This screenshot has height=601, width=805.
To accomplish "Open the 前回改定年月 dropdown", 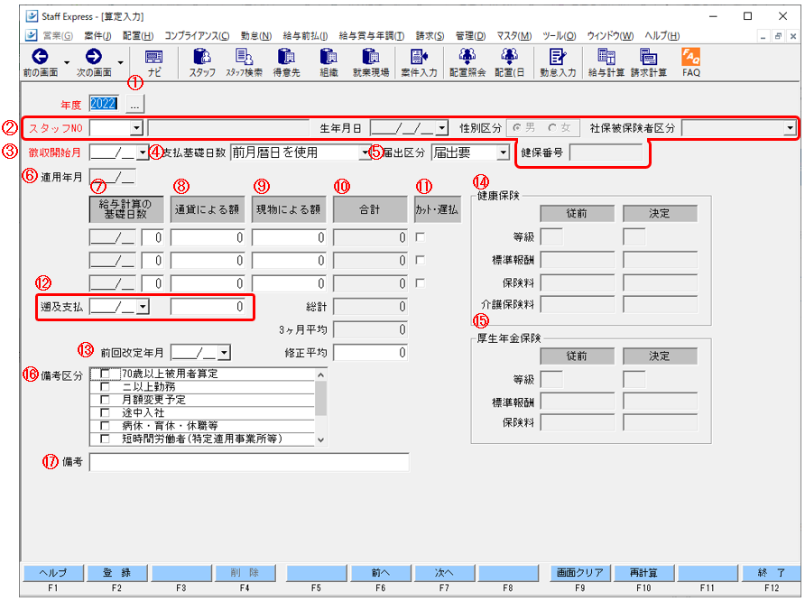I will (x=224, y=353).
